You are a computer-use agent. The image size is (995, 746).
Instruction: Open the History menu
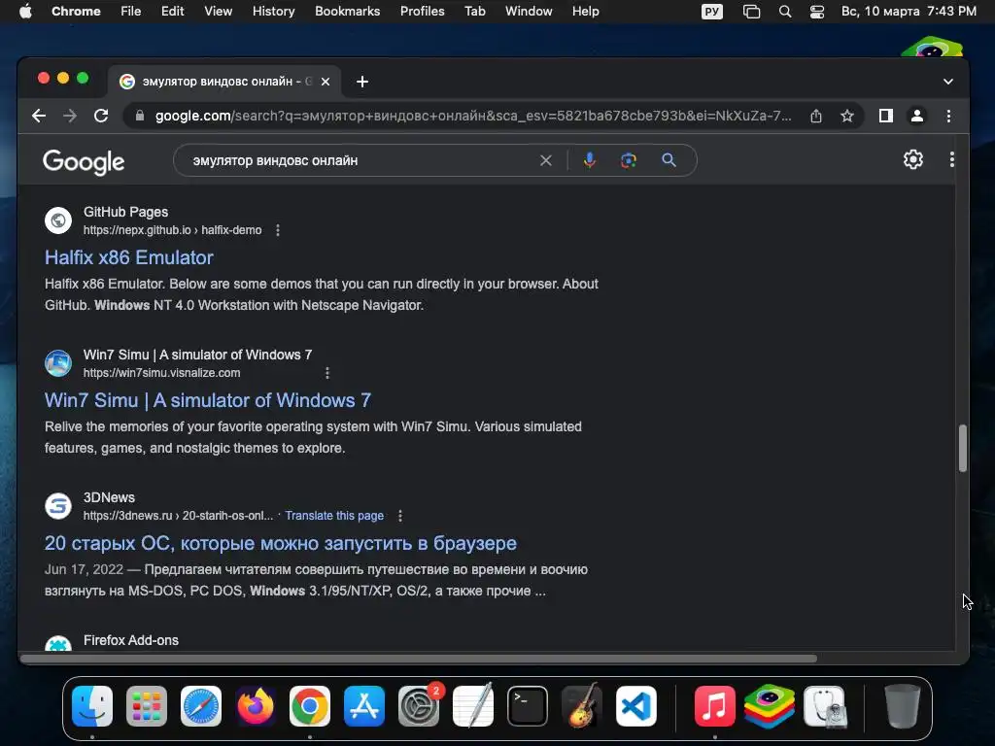[273, 12]
